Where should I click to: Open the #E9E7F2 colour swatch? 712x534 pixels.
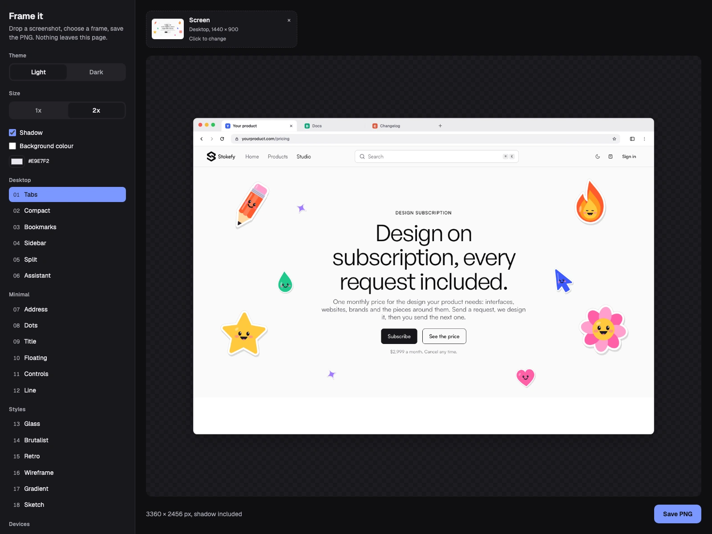point(17,161)
